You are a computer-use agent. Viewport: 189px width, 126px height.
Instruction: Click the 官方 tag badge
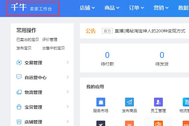pyautogui.click(x=107, y=31)
